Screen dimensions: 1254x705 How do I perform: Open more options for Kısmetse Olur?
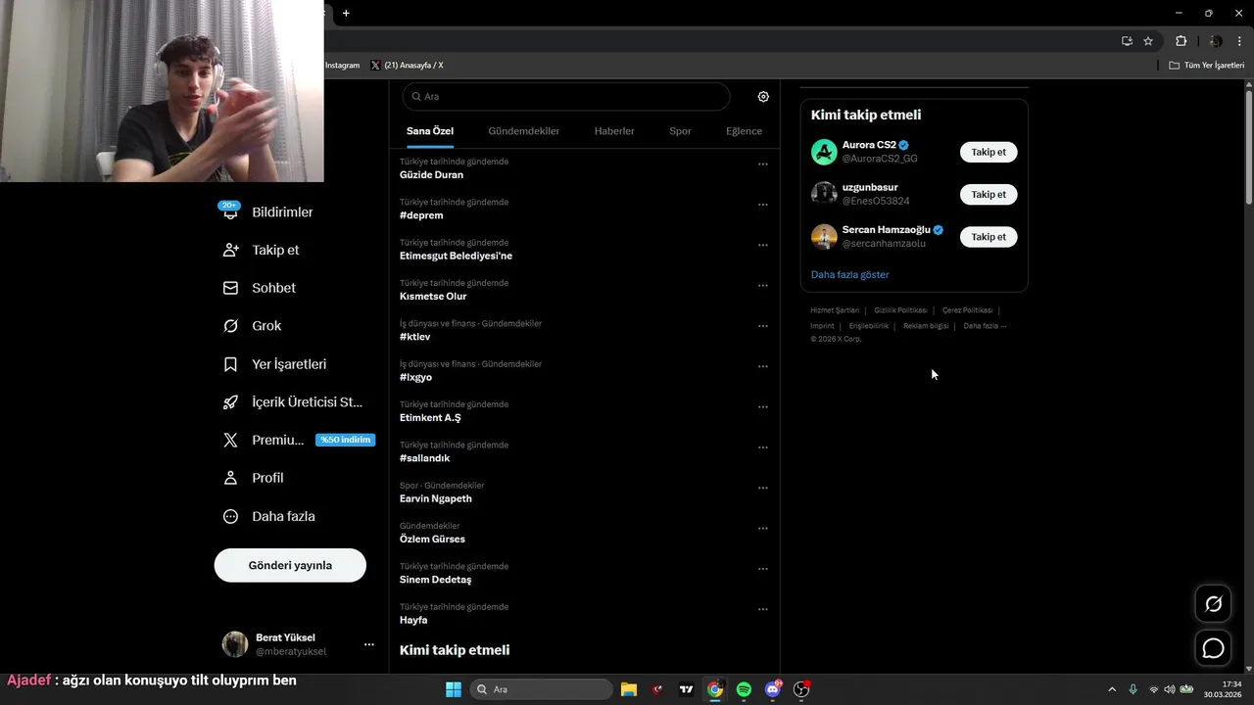[763, 285]
